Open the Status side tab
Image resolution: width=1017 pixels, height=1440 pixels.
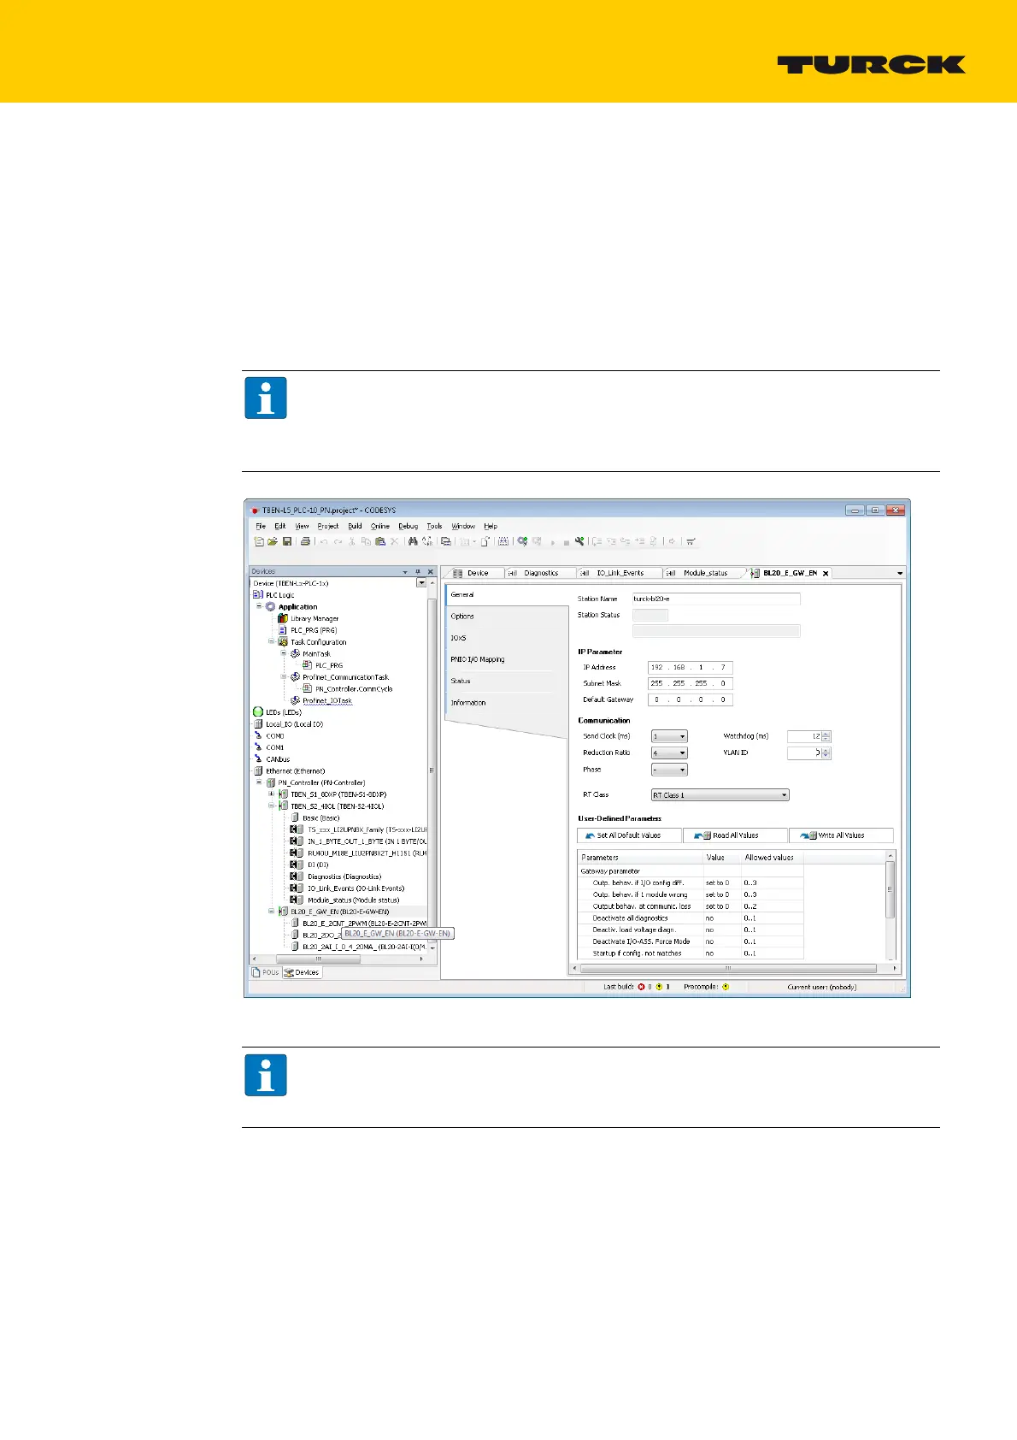point(461,681)
